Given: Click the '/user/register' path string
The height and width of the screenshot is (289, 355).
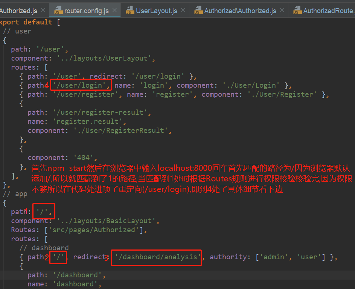Looking at the screenshot, I should point(85,94).
